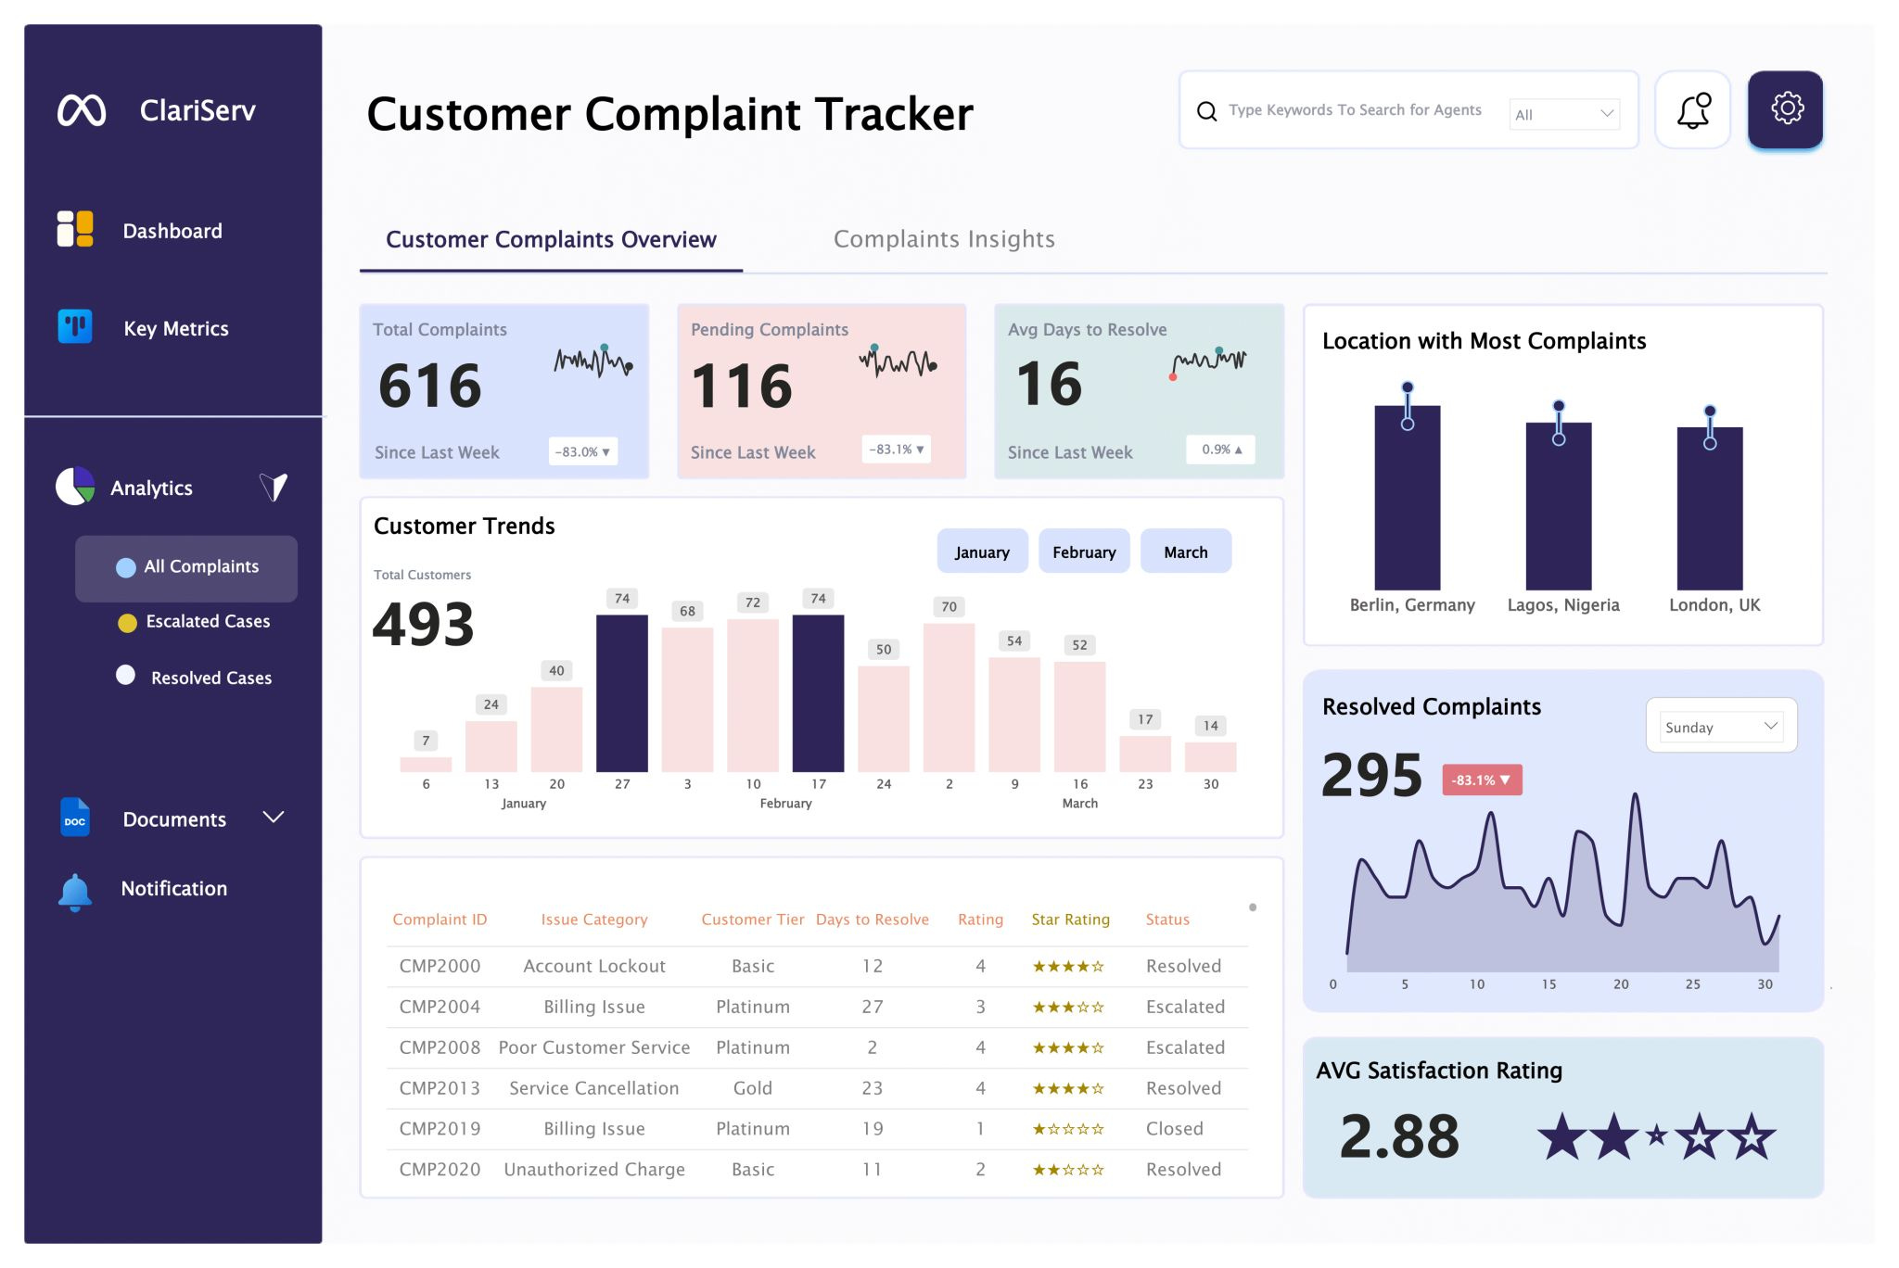This screenshot has width=1899, height=1268.
Task: Click the March month button
Action: (1185, 552)
